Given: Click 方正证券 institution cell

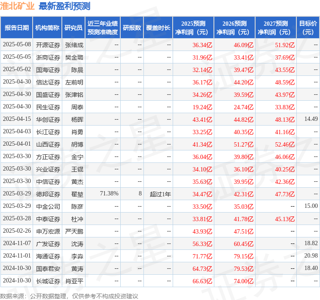Looking at the screenshot, I should point(48,156).
